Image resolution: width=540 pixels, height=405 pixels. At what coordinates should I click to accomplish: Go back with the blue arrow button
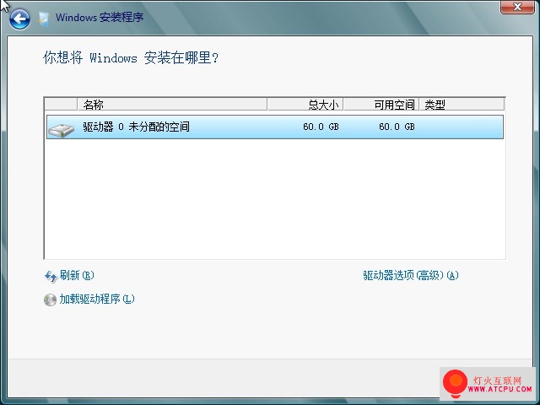pyautogui.click(x=19, y=19)
